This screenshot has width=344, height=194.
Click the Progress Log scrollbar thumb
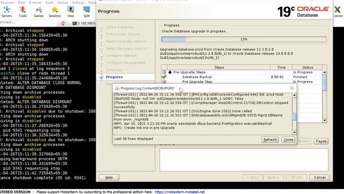pos(294,116)
